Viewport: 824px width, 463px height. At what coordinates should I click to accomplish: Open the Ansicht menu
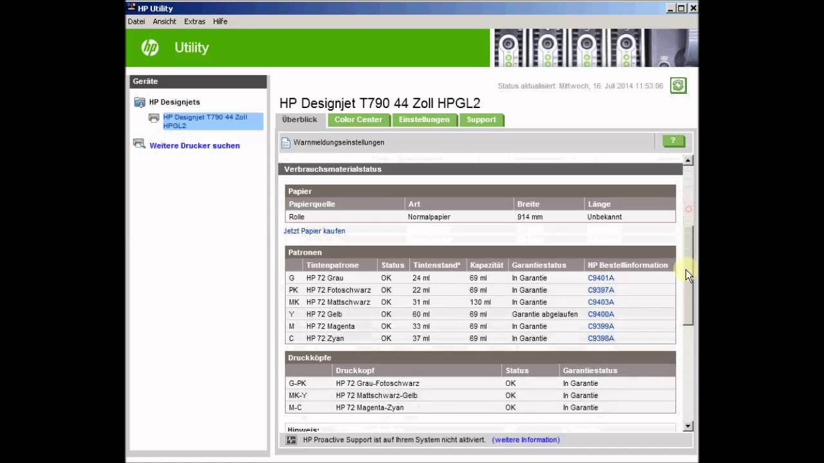(x=165, y=21)
